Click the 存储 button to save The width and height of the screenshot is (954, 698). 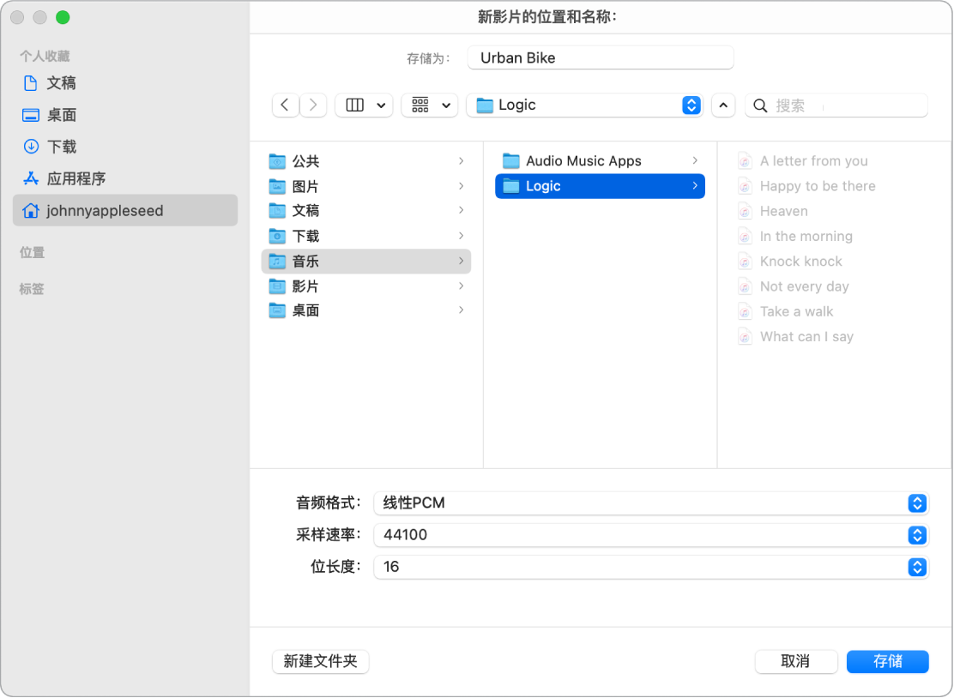pos(887,661)
